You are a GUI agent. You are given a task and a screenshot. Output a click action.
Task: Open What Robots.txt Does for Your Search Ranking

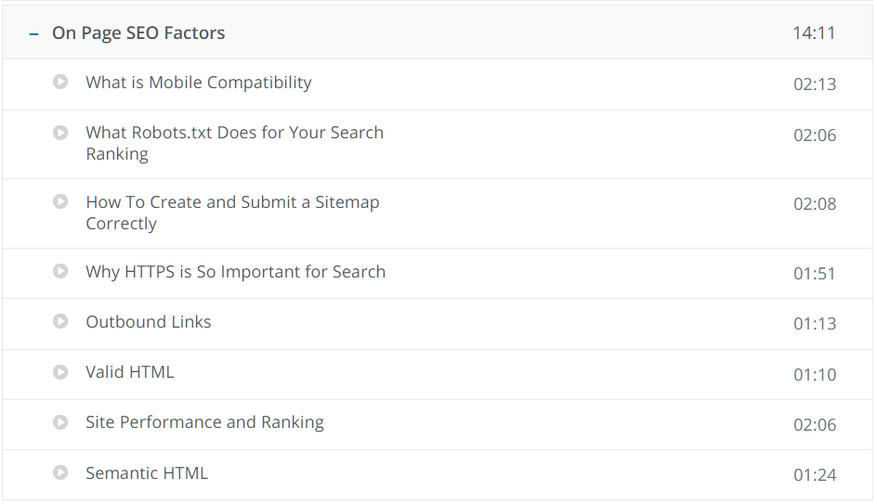coord(234,143)
